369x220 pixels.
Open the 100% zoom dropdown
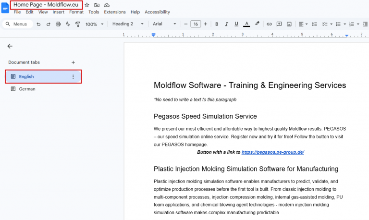pos(94,24)
